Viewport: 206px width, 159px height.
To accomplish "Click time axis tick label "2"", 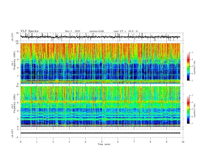I will (x=53, y=142).
